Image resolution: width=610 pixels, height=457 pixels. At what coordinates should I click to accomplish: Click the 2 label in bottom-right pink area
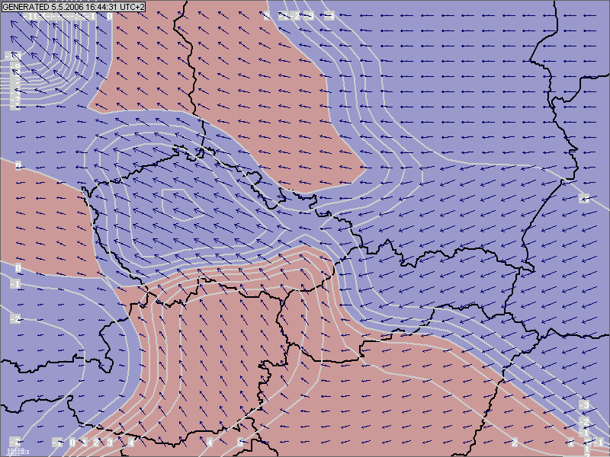515,443
